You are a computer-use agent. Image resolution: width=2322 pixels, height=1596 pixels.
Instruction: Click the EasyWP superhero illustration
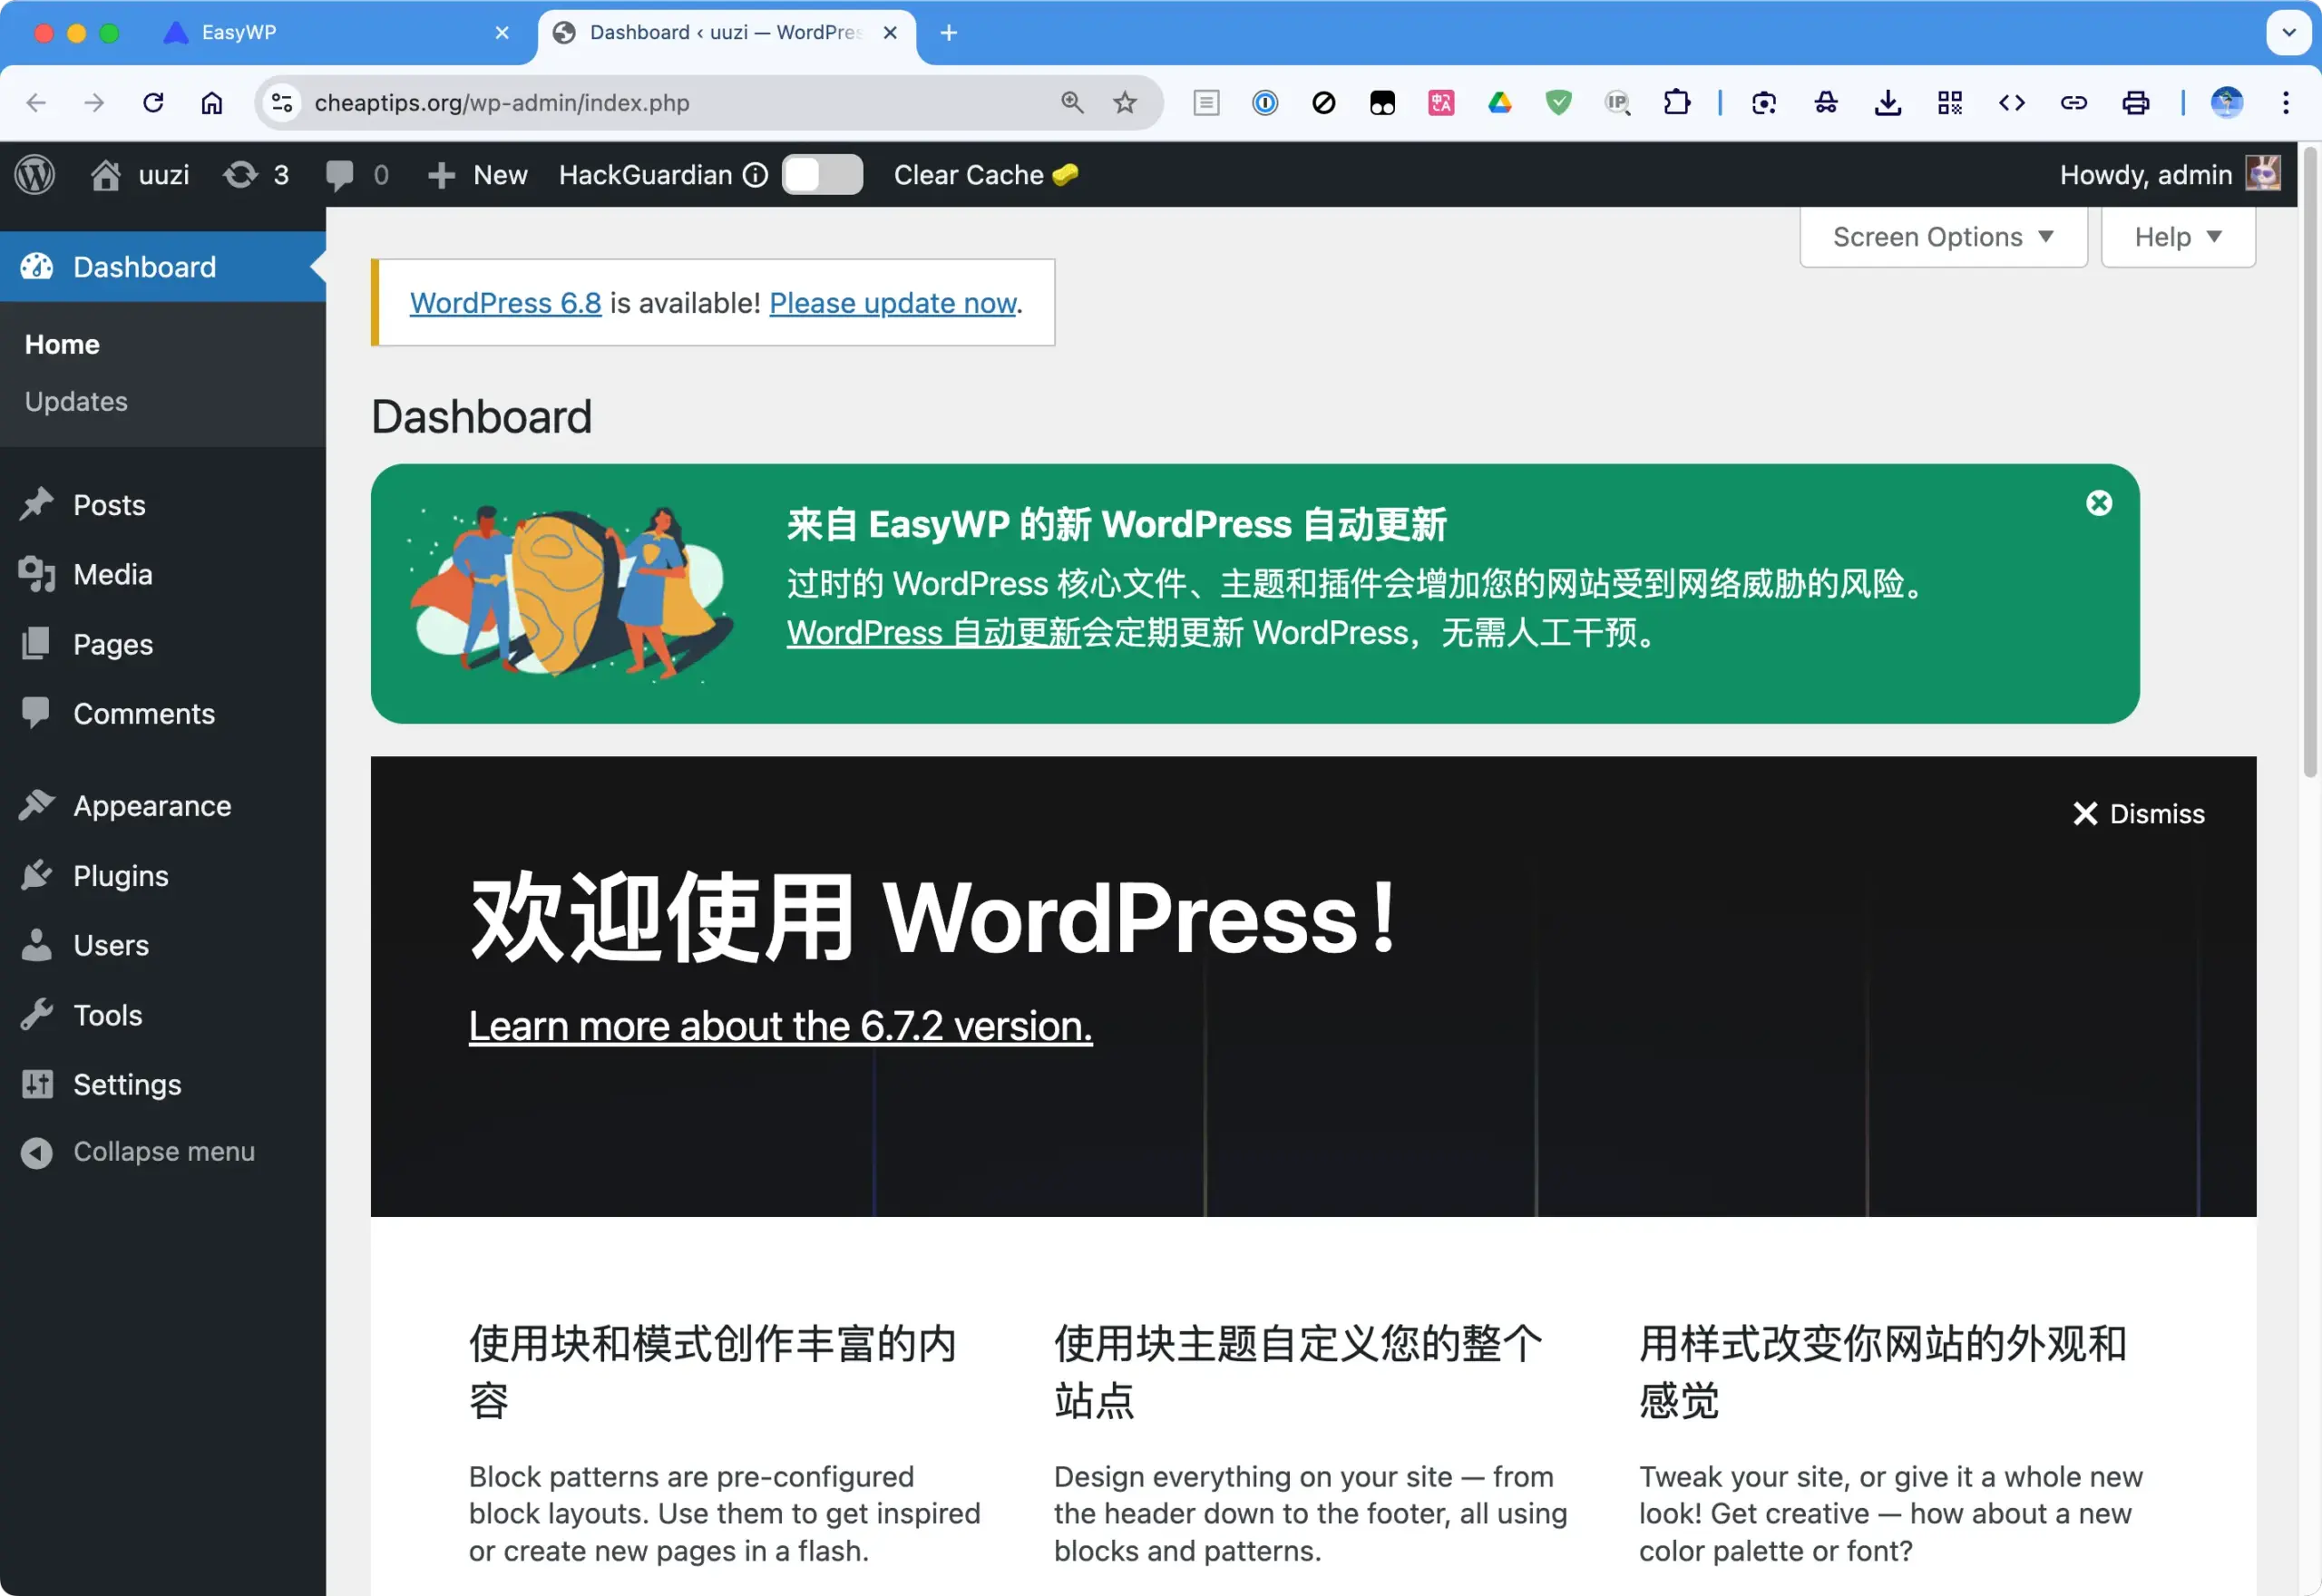[572, 593]
